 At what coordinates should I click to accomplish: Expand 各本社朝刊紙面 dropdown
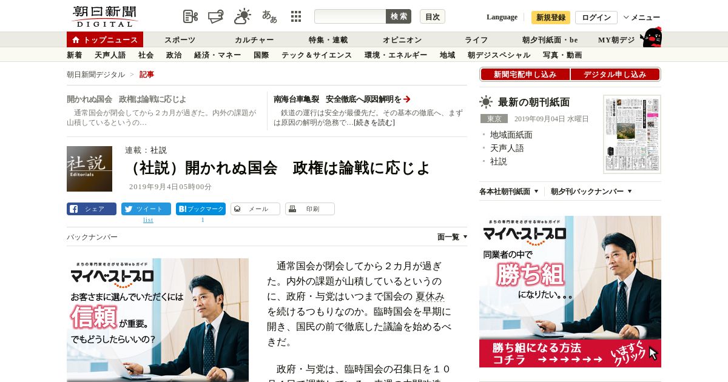click(509, 192)
